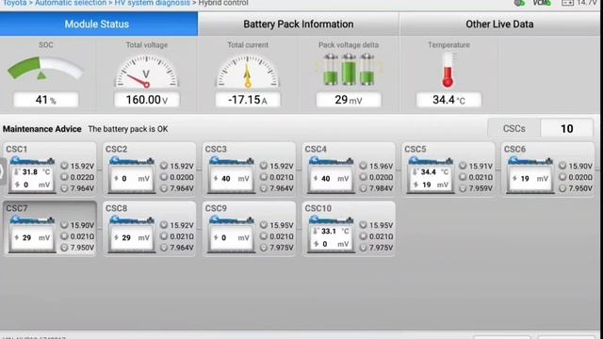Select the -17.15 A total current value
This screenshot has height=339, width=603.
[248, 100]
